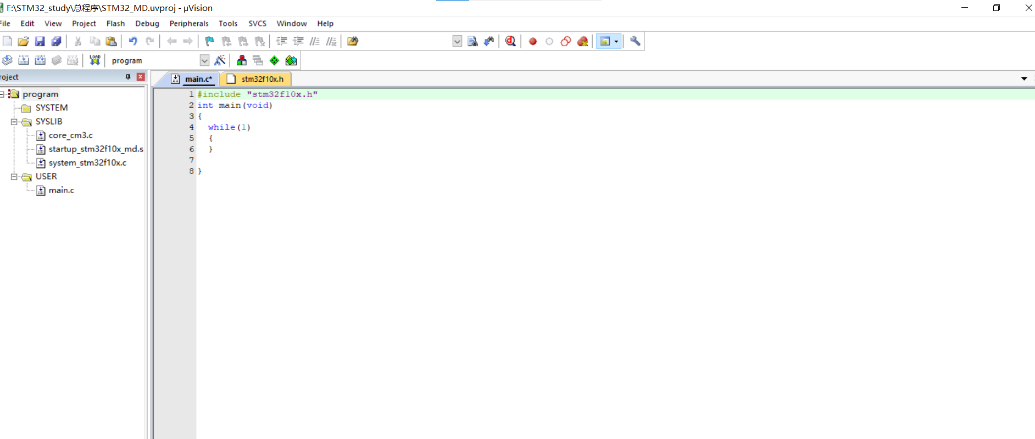
Task: Kill all breakpoints
Action: pyautogui.click(x=582, y=41)
